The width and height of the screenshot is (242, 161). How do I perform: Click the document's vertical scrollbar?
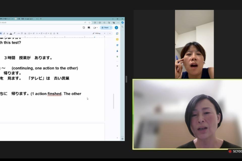coord(113,101)
